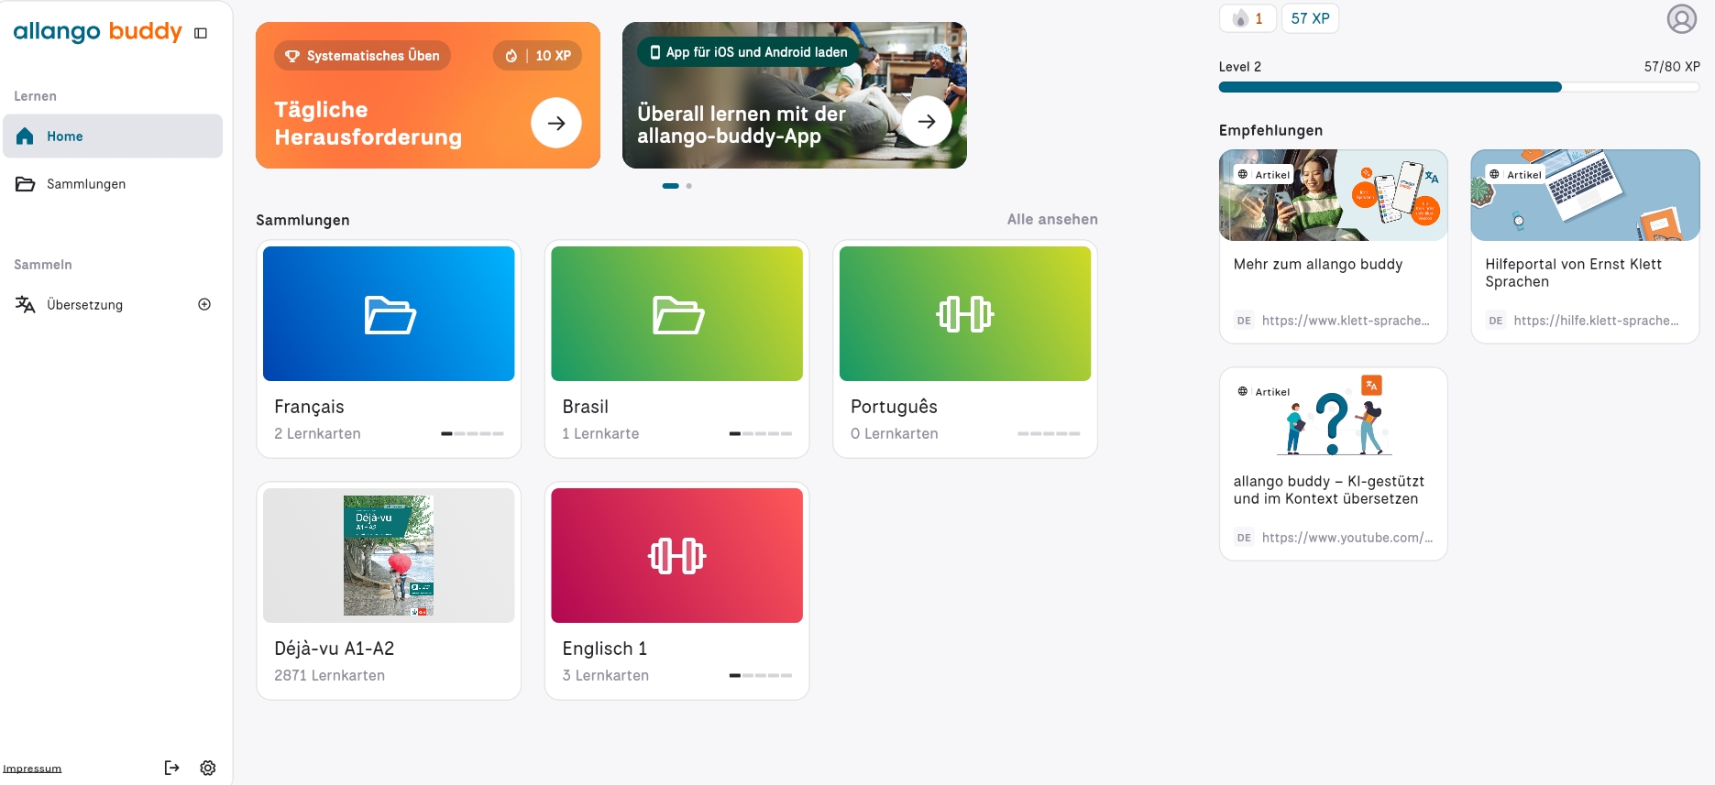
Task: Open the user profile avatar
Action: point(1682,18)
